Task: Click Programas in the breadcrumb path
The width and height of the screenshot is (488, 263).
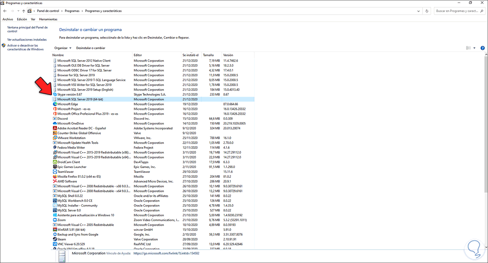Action: click(x=72, y=11)
